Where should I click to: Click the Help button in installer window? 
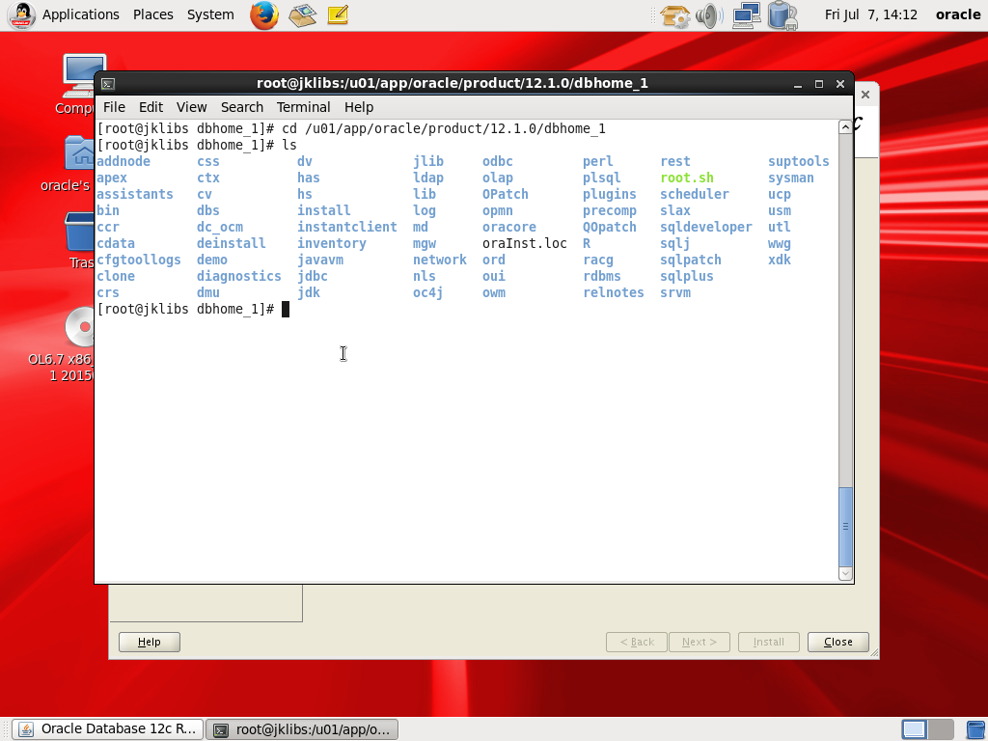point(150,642)
